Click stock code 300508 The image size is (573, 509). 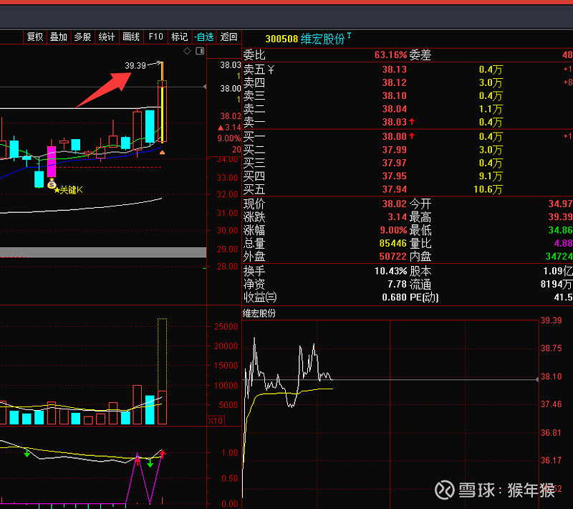281,39
